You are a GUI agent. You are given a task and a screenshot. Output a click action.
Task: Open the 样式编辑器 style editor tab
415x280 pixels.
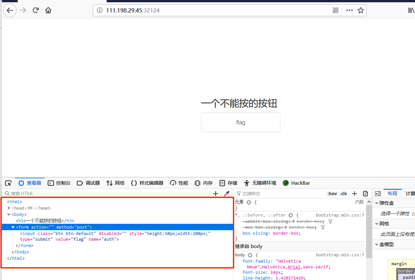click(147, 183)
